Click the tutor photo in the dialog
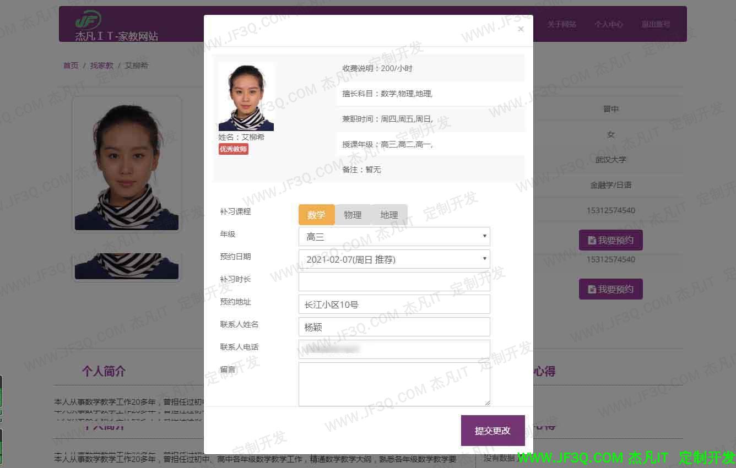736x468 pixels. pos(246,97)
